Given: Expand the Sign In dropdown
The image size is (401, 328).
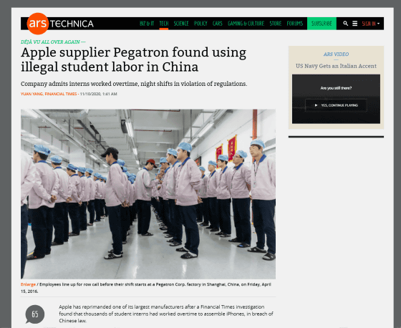Looking at the screenshot, I should tap(371, 24).
